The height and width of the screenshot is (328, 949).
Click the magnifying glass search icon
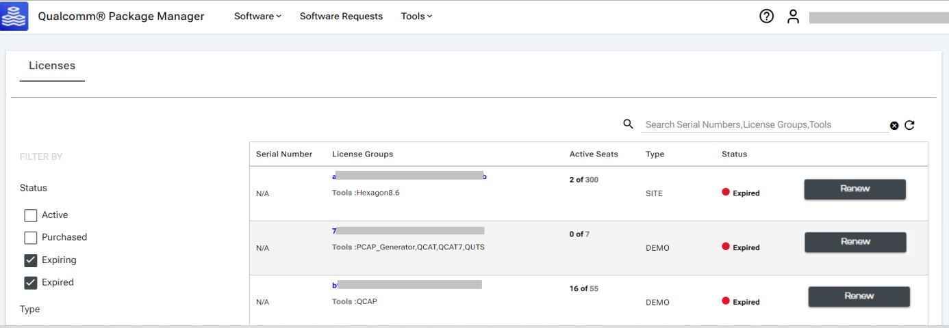628,124
